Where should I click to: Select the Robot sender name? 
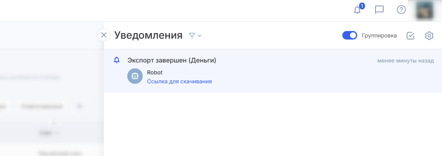(x=155, y=72)
